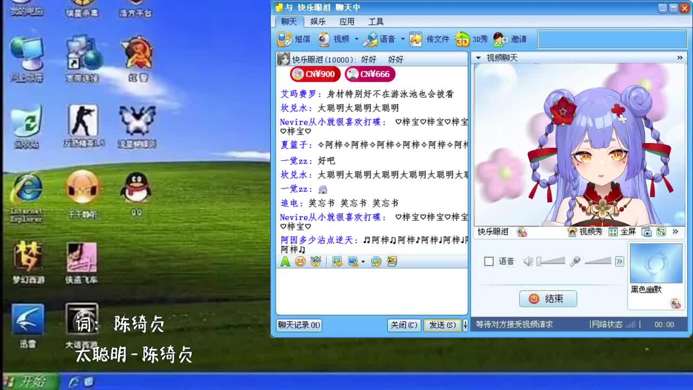Open 梦幻西游 game desktop icon
The height and width of the screenshot is (390, 693).
28,262
